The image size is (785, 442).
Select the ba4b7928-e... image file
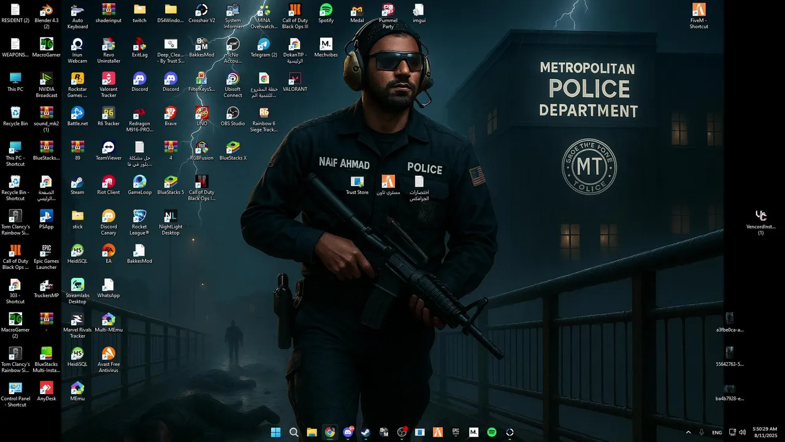[730, 392]
